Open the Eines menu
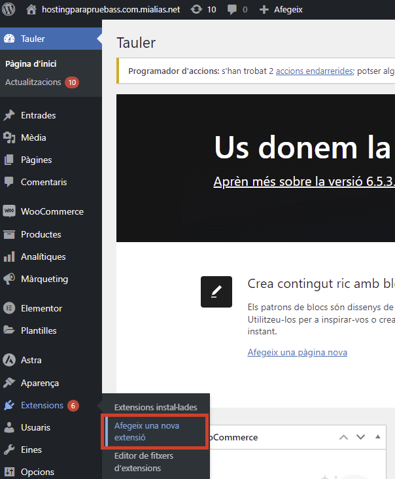This screenshot has height=479, width=395. pos(31,450)
